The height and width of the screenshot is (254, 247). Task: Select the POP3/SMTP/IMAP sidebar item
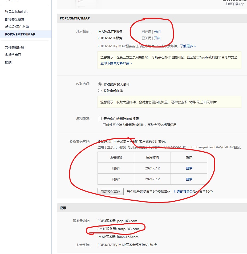(20, 34)
